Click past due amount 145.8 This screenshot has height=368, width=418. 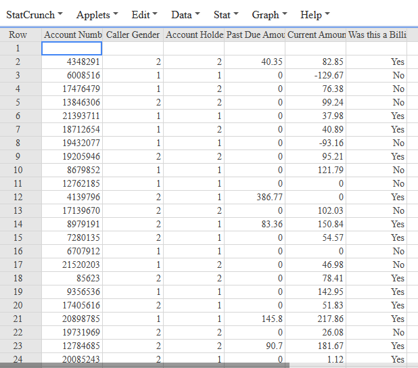[x=254, y=319]
